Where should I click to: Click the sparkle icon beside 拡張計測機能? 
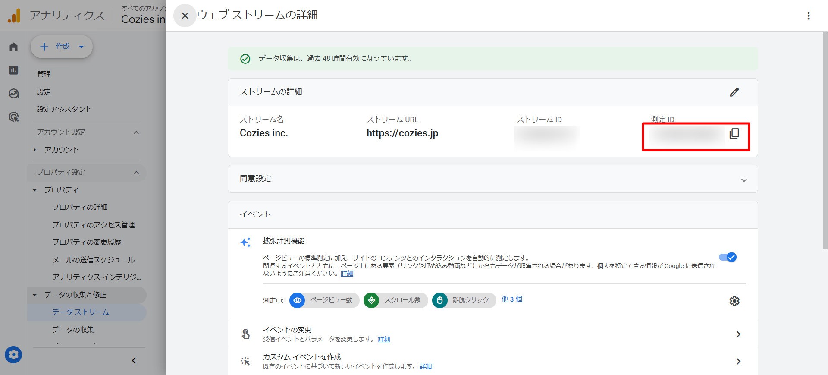245,242
